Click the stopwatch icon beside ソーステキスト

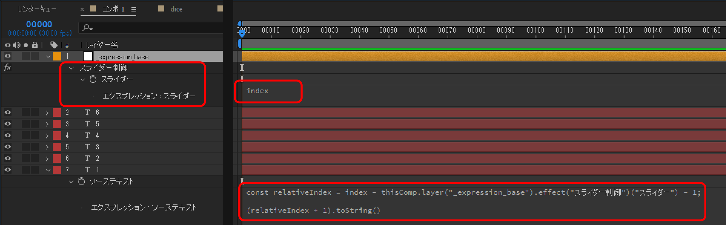point(81,181)
